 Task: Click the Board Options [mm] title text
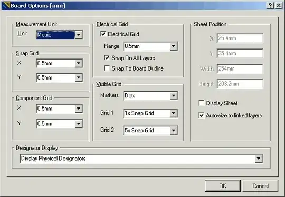(38, 6)
